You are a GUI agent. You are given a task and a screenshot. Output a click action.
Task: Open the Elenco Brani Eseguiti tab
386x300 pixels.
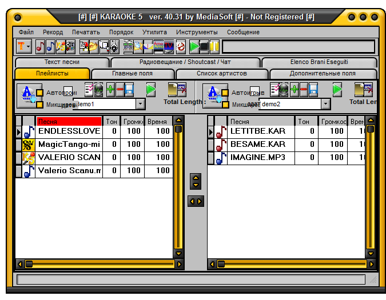pyautogui.click(x=319, y=62)
